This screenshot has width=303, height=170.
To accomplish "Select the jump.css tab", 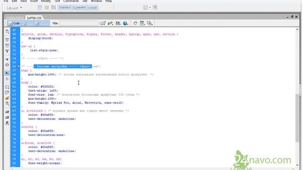I will click(34, 17).
